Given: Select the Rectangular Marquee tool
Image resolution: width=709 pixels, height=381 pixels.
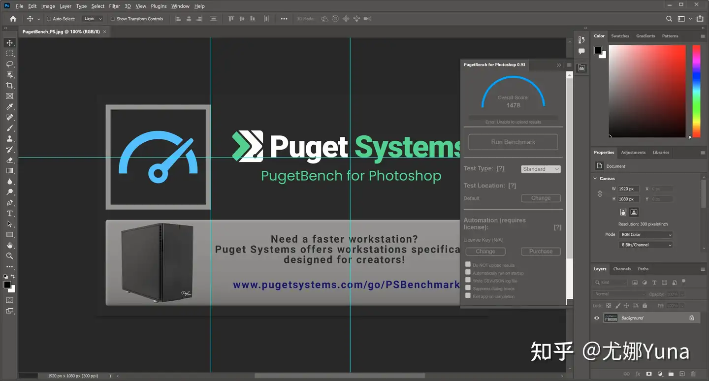Looking at the screenshot, I should (9, 54).
